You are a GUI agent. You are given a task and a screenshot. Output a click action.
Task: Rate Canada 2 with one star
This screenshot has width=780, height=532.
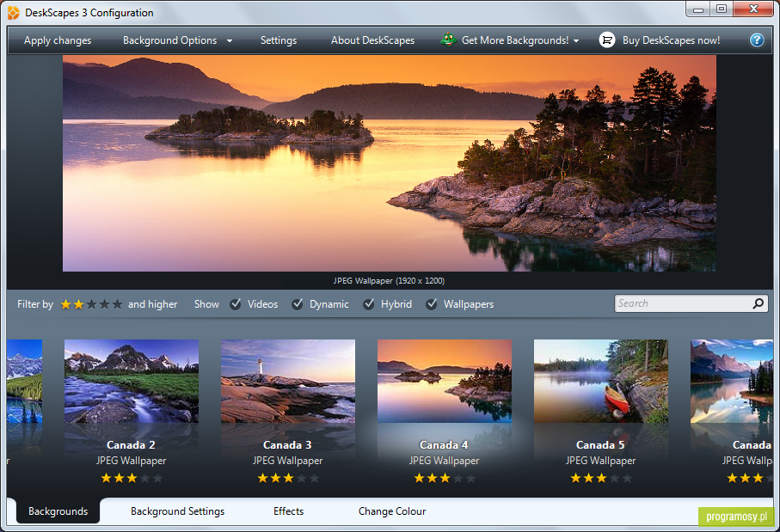(106, 479)
